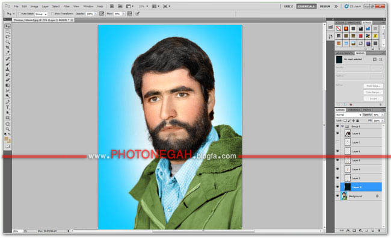Viewport: 391px width, 238px height.
Task: Add a layer mask from Layers panel bottom
Action: click(354, 231)
